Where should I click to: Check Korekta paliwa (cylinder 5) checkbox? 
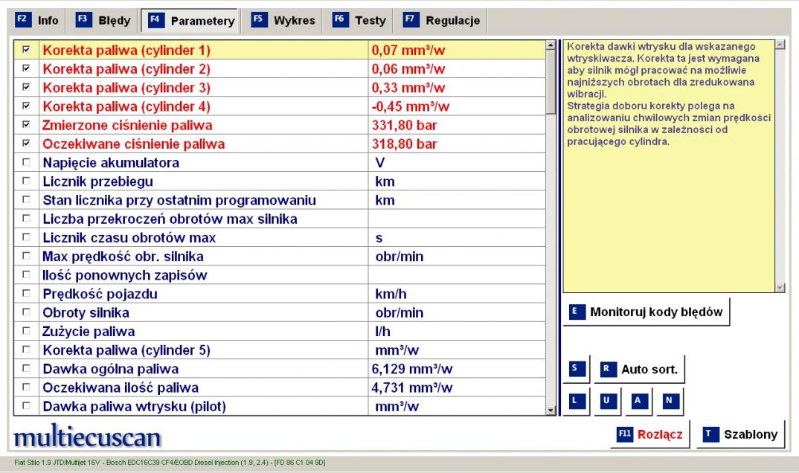click(x=26, y=350)
